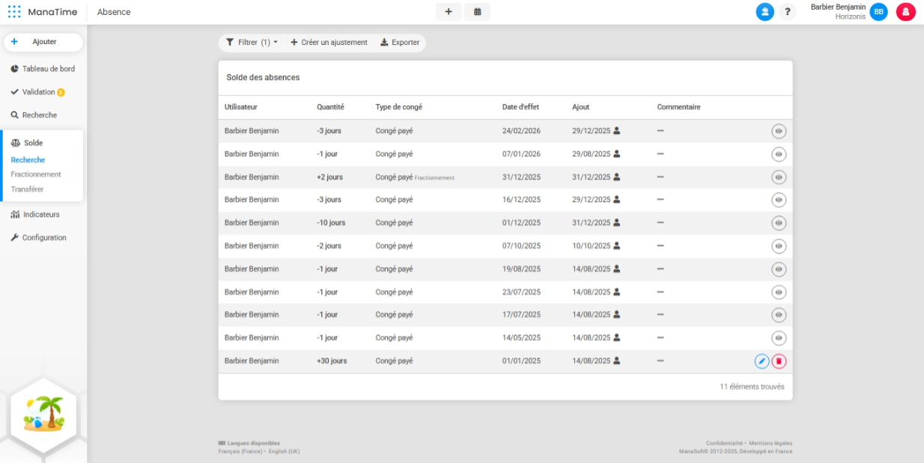Open the help question mark icon

pyautogui.click(x=787, y=12)
